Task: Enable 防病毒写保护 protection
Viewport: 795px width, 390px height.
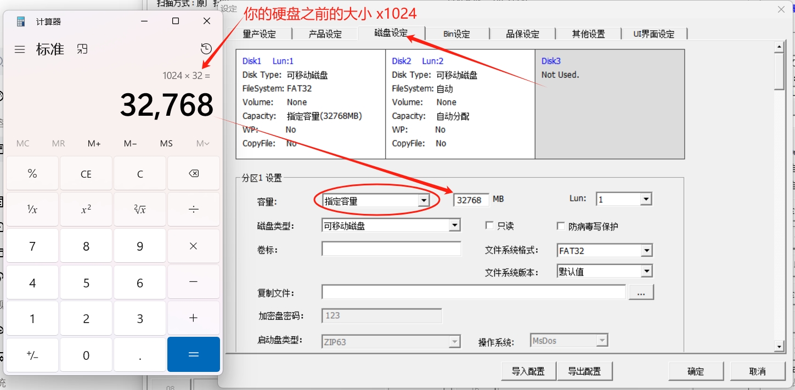Action: coord(561,225)
